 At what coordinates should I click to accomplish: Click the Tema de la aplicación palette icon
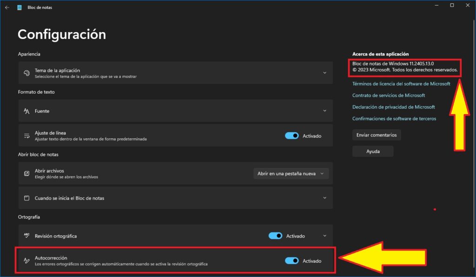click(x=26, y=73)
